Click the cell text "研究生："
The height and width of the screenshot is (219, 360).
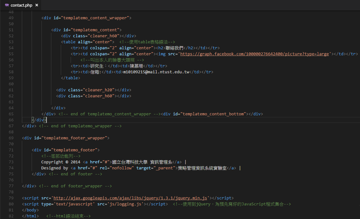(x=99, y=66)
